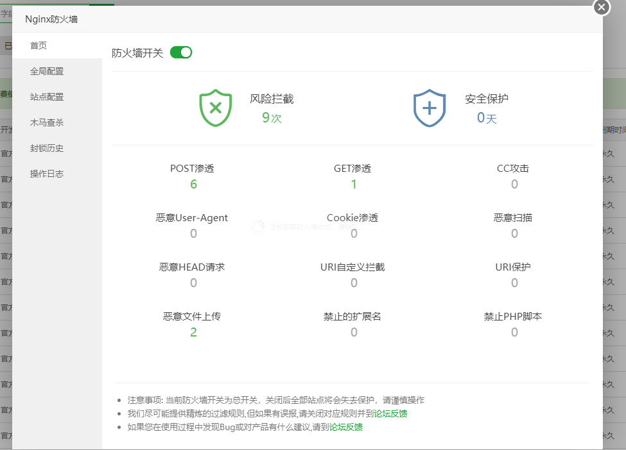Select the GET渗透 label
626x450 pixels.
click(x=352, y=168)
